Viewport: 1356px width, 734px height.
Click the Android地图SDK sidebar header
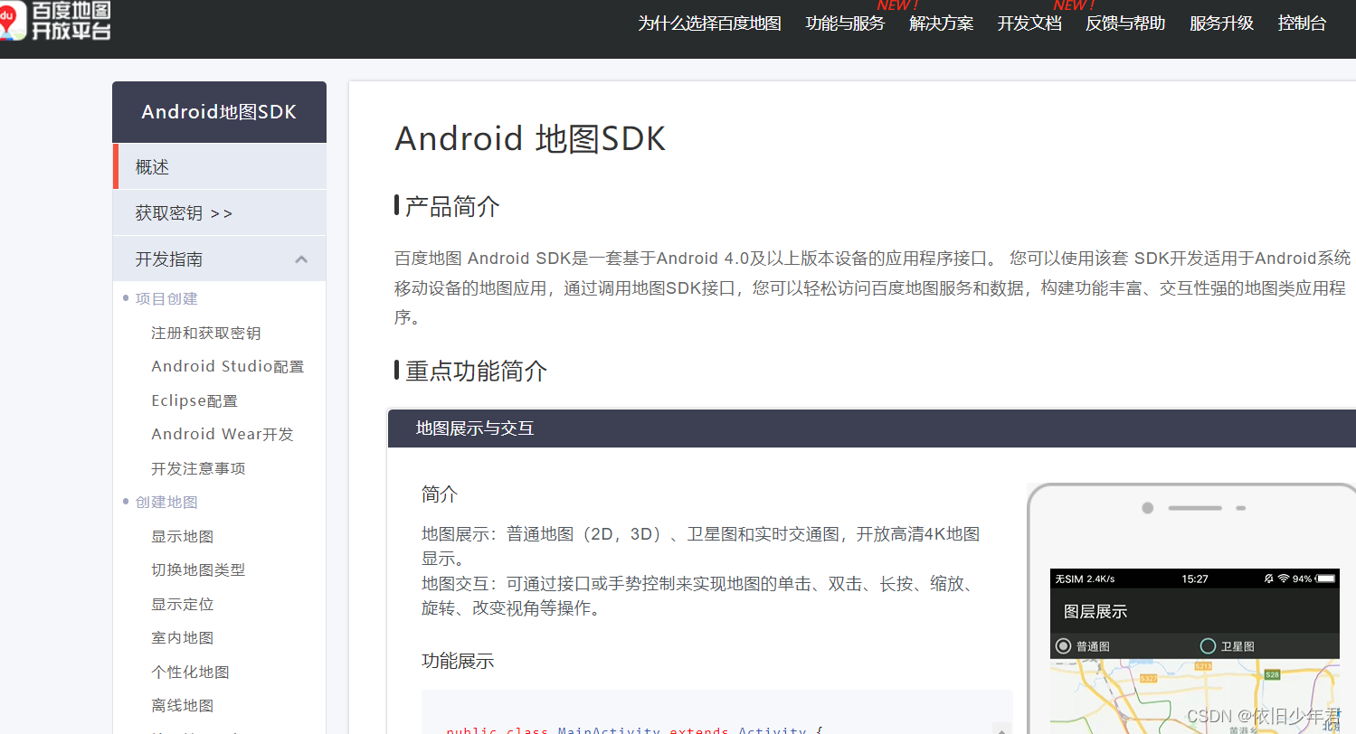[x=219, y=112]
